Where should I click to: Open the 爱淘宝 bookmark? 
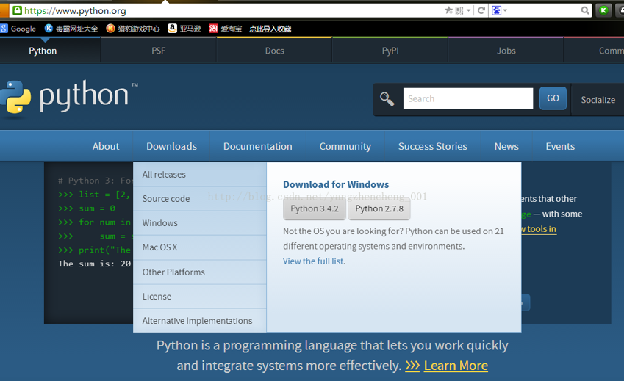tap(225, 29)
